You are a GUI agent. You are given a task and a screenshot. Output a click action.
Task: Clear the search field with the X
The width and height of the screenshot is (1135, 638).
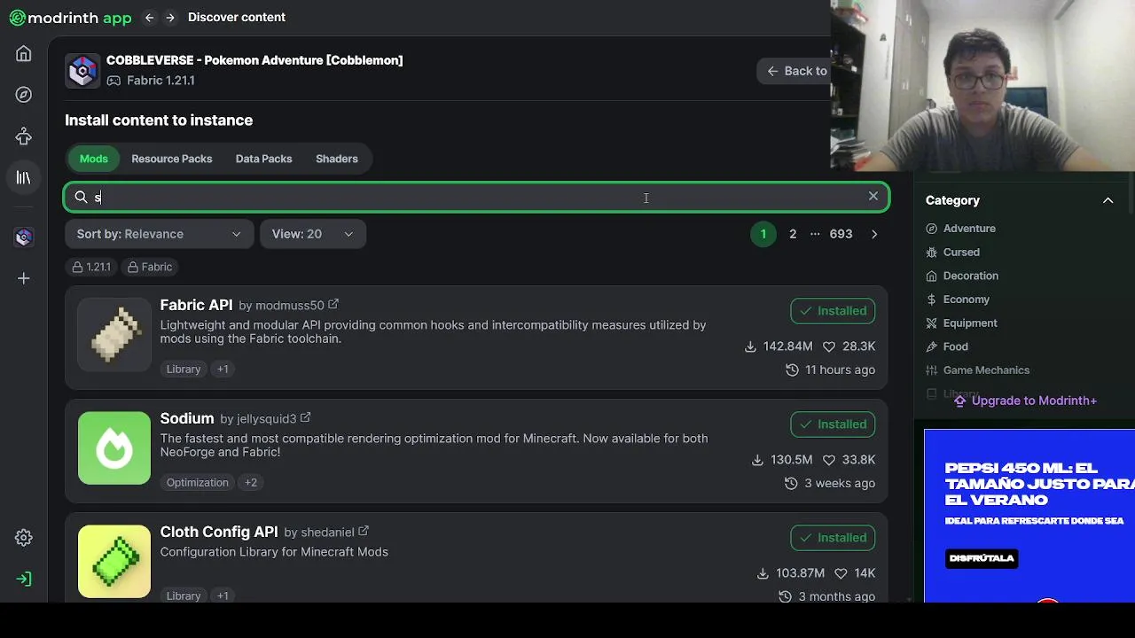point(873,197)
